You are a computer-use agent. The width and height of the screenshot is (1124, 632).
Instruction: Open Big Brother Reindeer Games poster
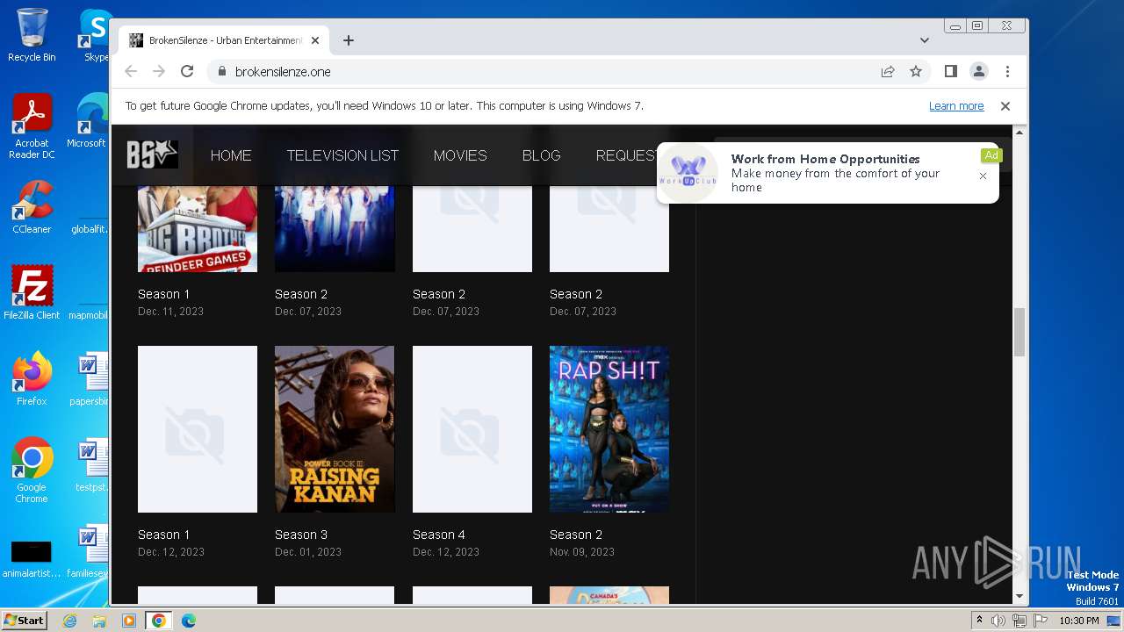[x=198, y=228]
